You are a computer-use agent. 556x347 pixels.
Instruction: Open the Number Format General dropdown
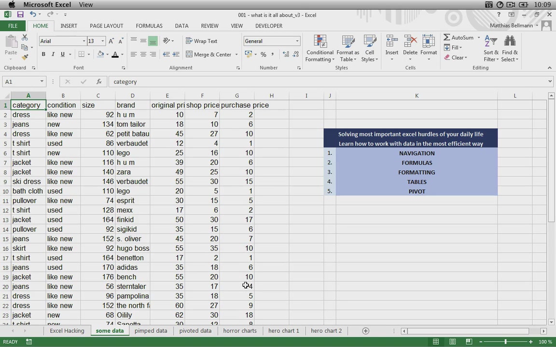tap(297, 41)
